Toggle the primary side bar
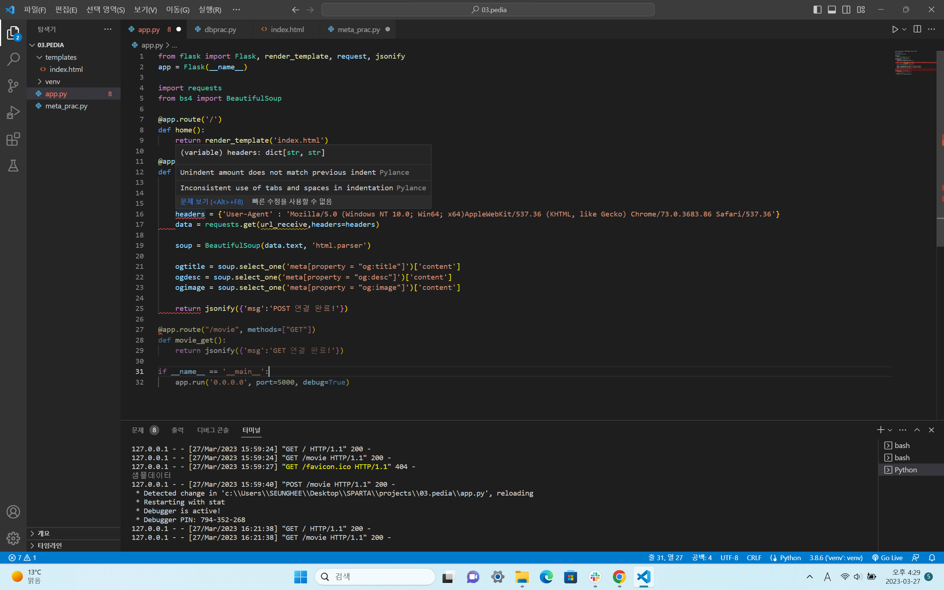The width and height of the screenshot is (944, 590). [x=817, y=10]
